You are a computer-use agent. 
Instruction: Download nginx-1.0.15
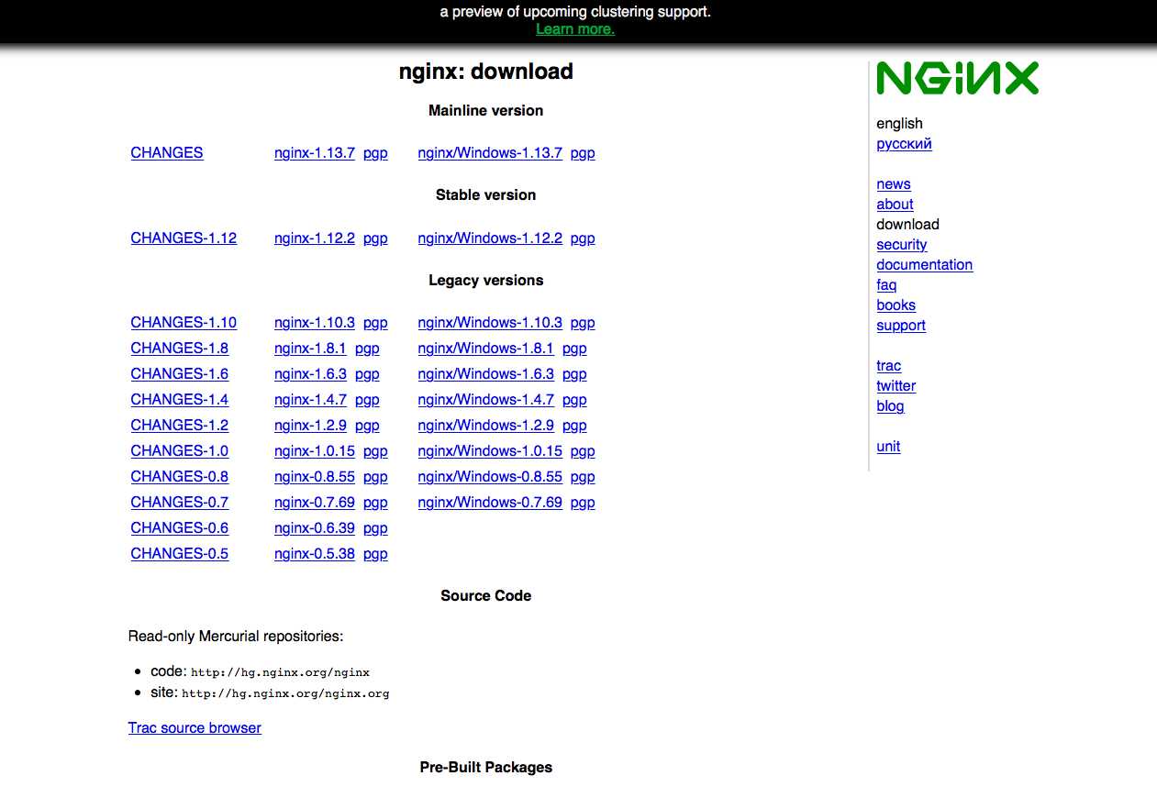click(x=315, y=451)
